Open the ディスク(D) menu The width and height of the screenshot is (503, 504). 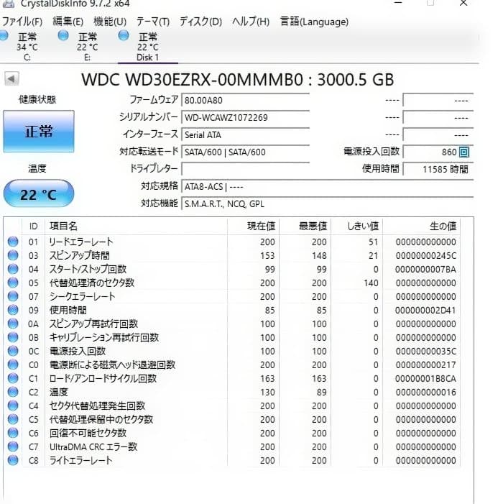tap(200, 22)
